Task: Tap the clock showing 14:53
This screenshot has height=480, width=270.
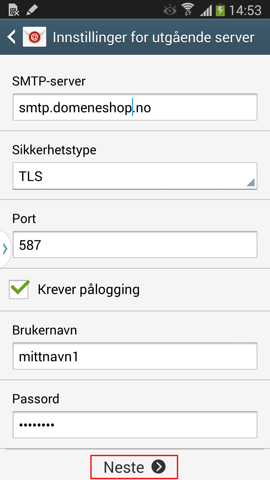Action: [x=245, y=10]
